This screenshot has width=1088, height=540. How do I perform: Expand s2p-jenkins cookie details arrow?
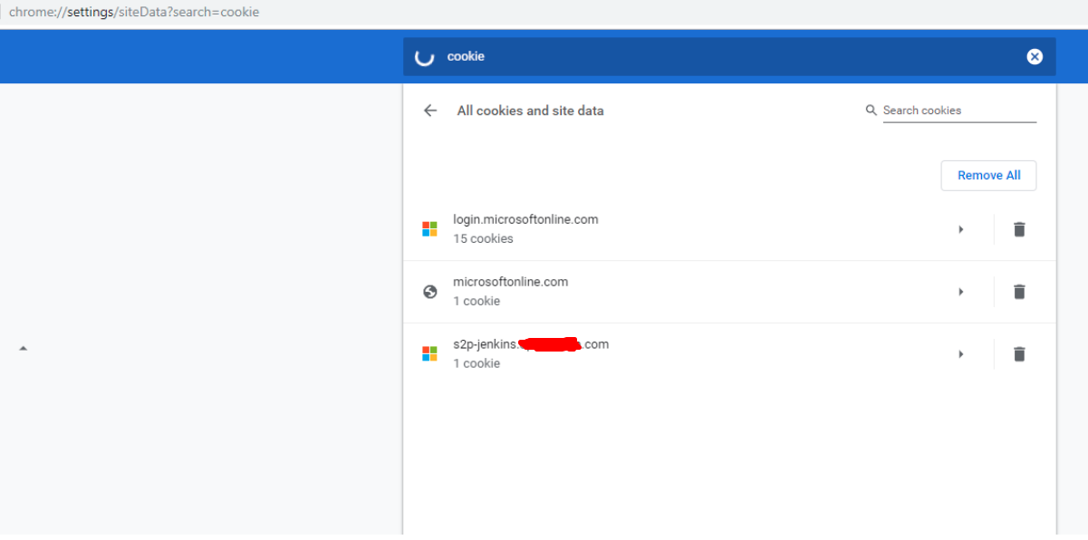pyautogui.click(x=960, y=354)
